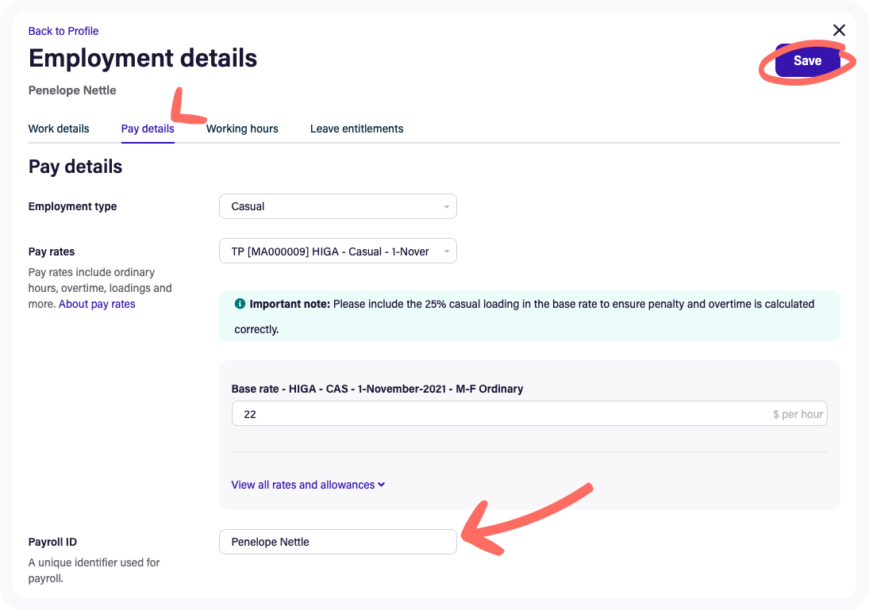This screenshot has height=610, width=869.
Task: Open the Pay rates dropdown
Action: 337,250
